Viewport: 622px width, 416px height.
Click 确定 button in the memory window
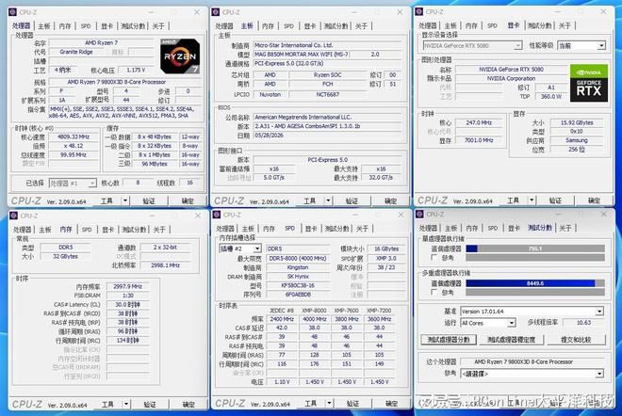point(188,404)
